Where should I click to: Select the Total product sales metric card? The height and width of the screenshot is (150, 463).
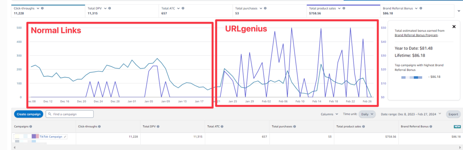(343, 11)
